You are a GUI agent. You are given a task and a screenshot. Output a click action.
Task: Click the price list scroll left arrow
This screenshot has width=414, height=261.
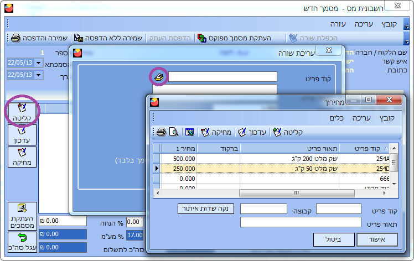(158, 193)
